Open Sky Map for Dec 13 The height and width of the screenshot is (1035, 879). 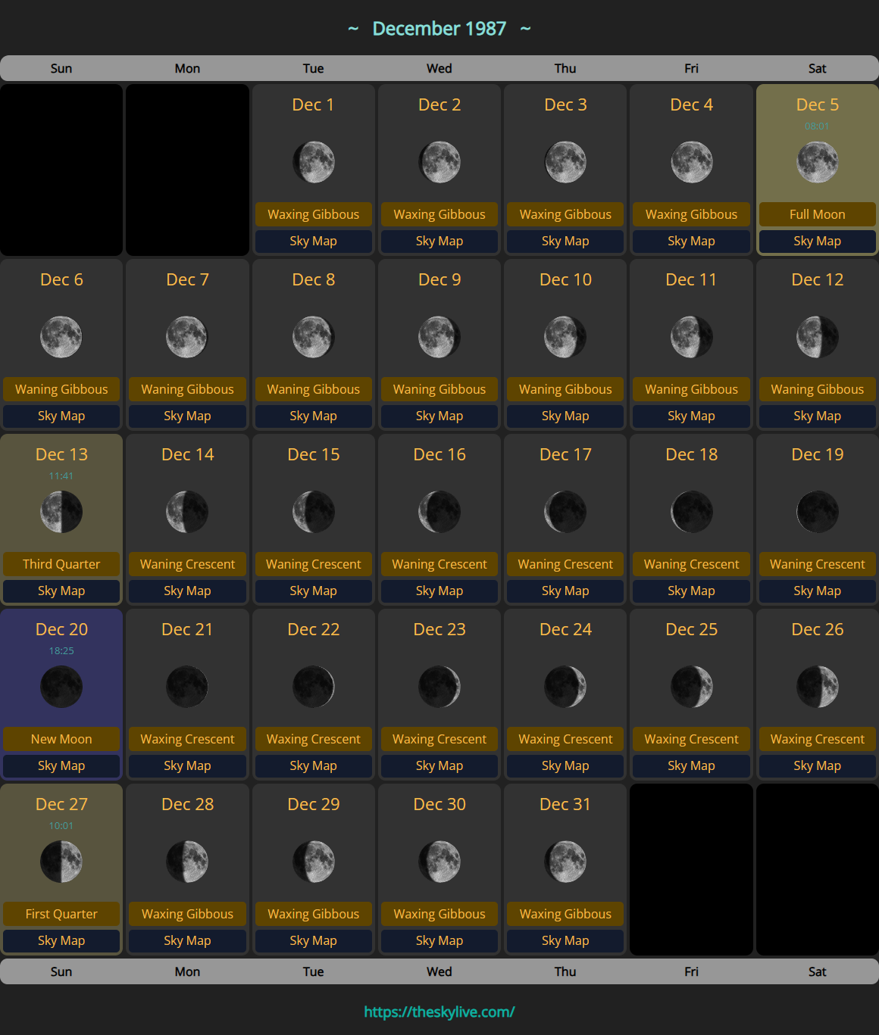(61, 591)
